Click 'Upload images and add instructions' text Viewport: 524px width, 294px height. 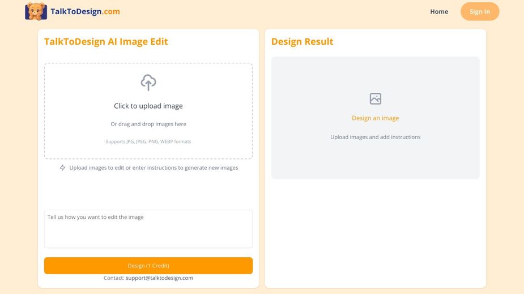(x=376, y=137)
